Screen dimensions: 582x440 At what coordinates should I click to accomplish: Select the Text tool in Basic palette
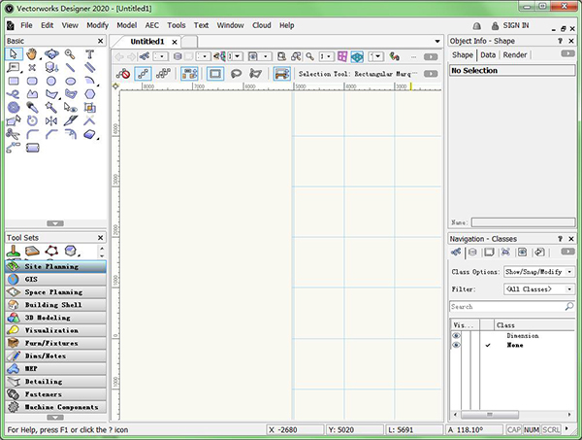click(x=89, y=54)
